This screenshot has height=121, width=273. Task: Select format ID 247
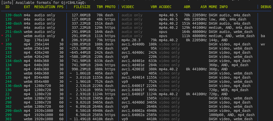(x=8, y=98)
